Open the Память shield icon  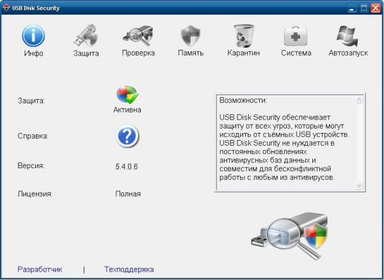click(x=191, y=35)
